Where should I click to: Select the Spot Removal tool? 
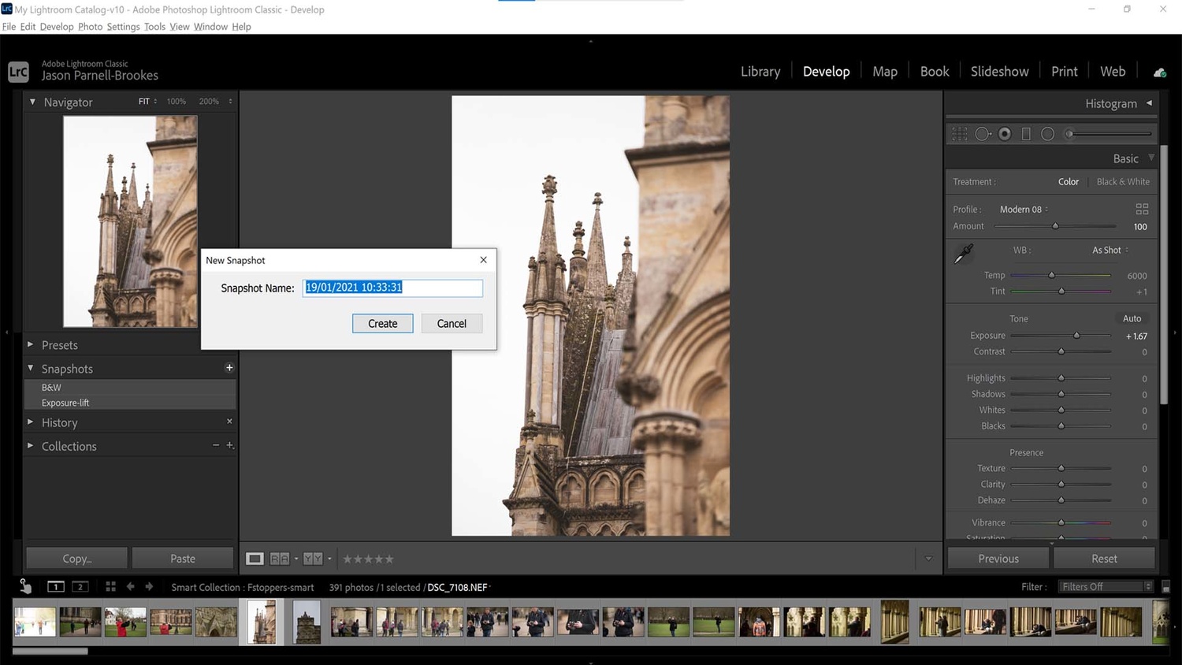983,134
